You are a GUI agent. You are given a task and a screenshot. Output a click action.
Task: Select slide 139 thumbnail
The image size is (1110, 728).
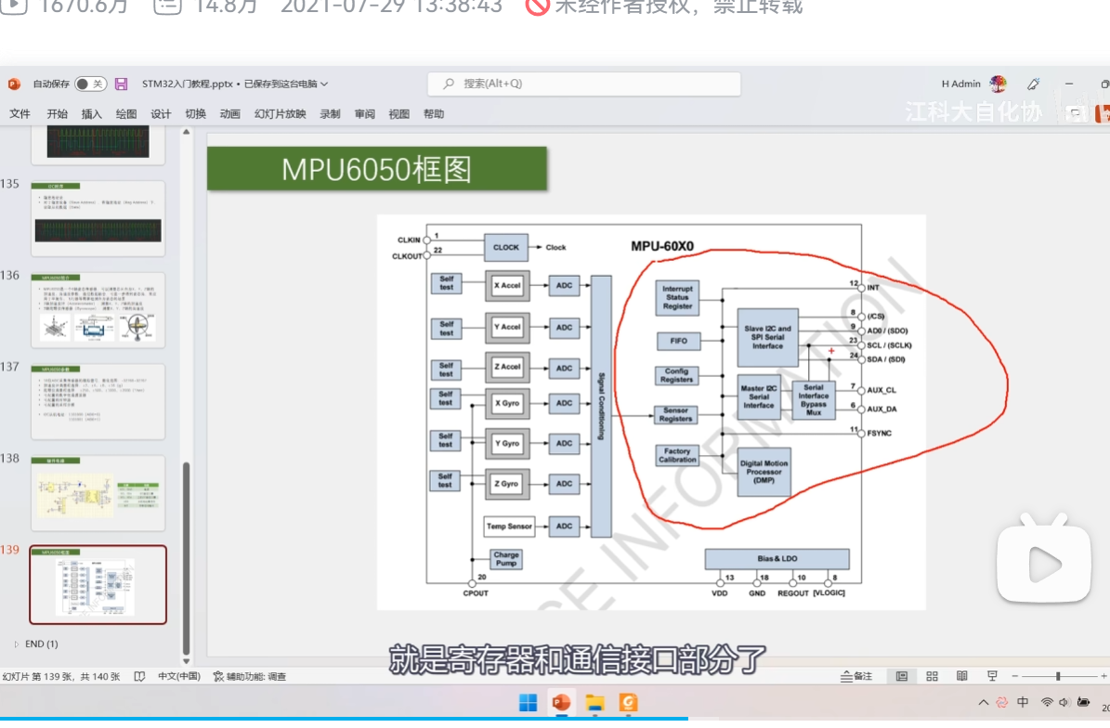[x=98, y=584]
